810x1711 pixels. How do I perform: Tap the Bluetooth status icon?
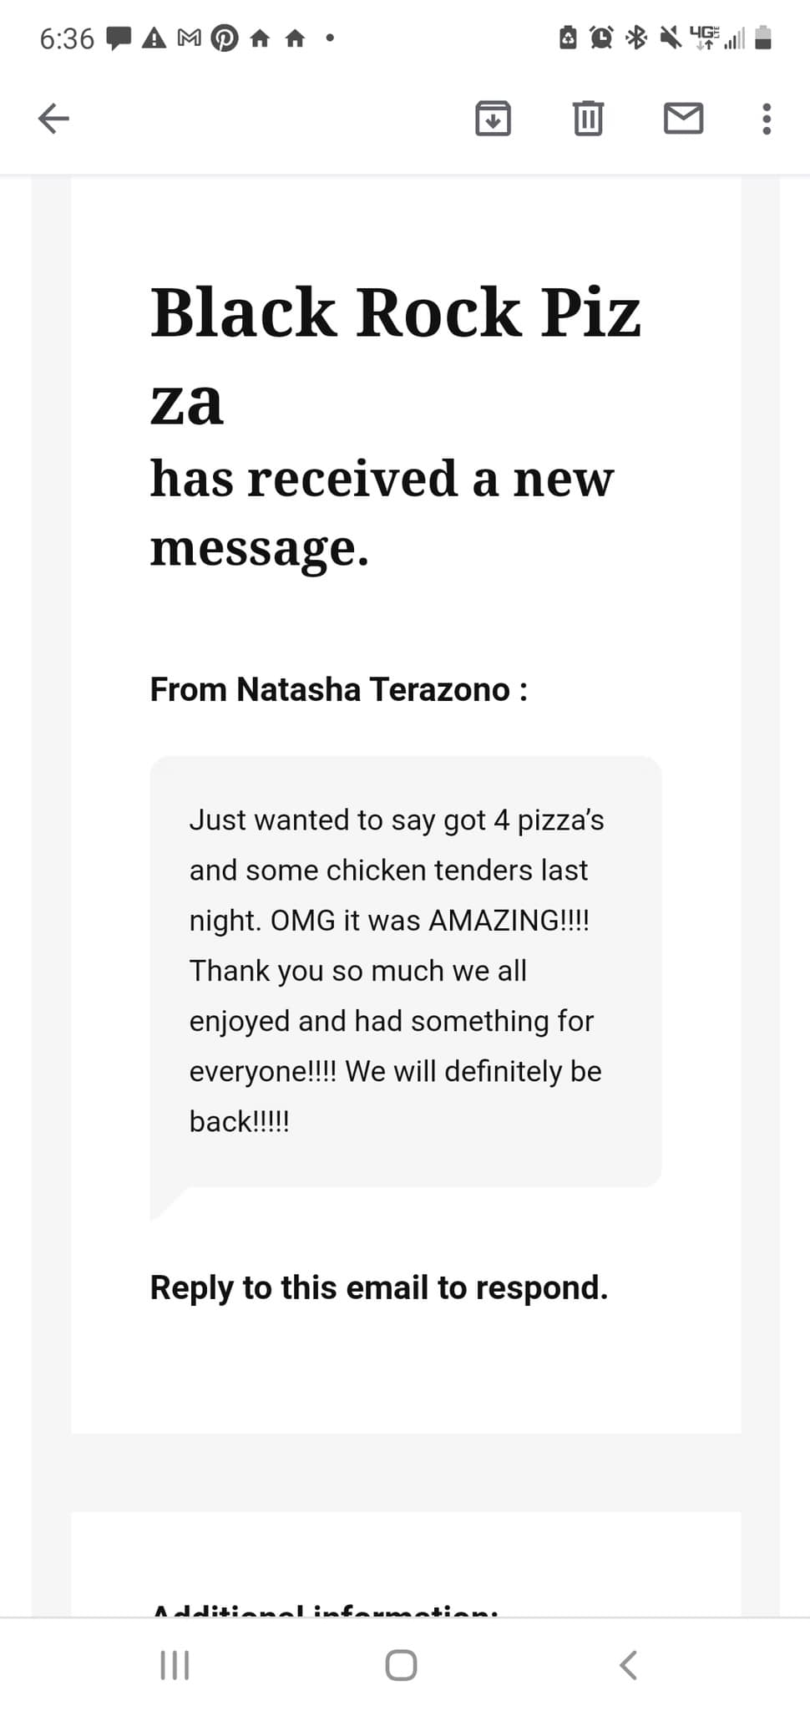(x=636, y=38)
